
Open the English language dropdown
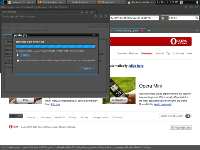[x=16, y=116]
